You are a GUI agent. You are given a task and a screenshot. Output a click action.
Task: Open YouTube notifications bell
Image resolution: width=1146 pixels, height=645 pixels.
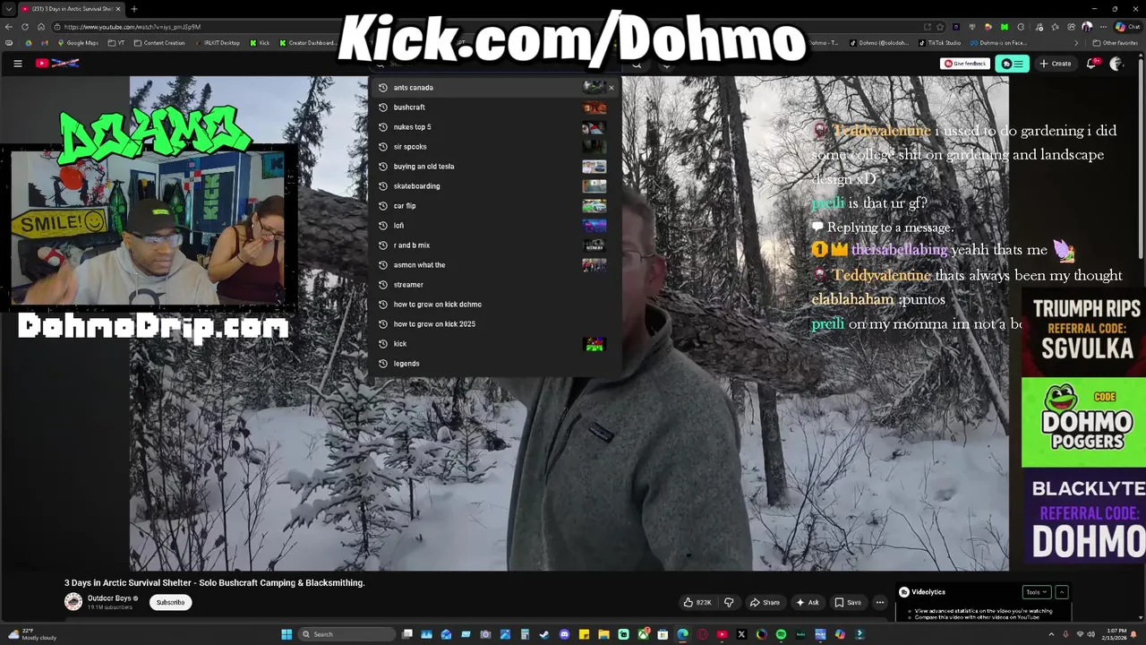click(x=1091, y=64)
